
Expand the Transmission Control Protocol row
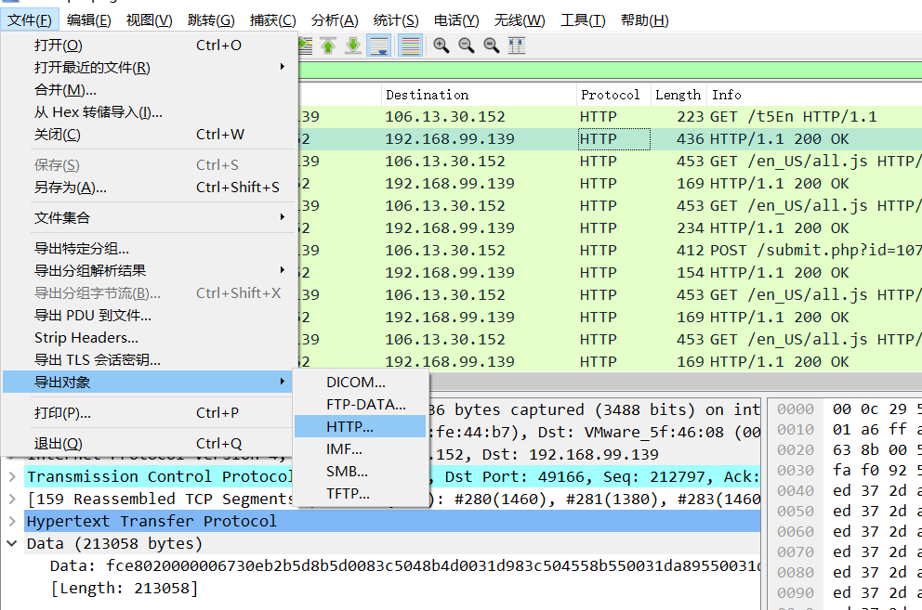(x=11, y=476)
